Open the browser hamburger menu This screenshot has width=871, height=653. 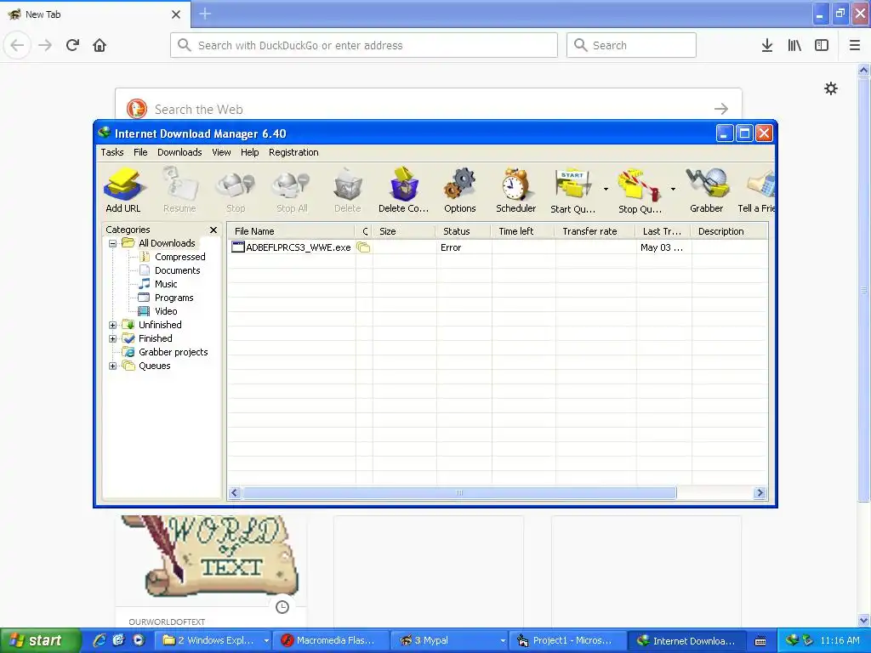[x=854, y=46]
